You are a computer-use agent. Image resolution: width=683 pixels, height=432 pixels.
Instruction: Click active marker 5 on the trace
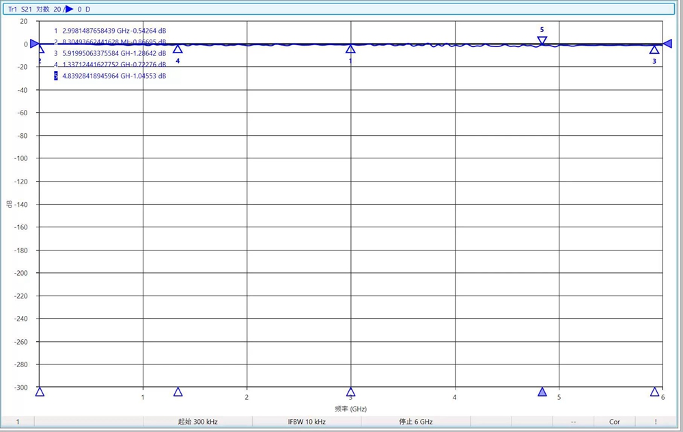point(542,41)
